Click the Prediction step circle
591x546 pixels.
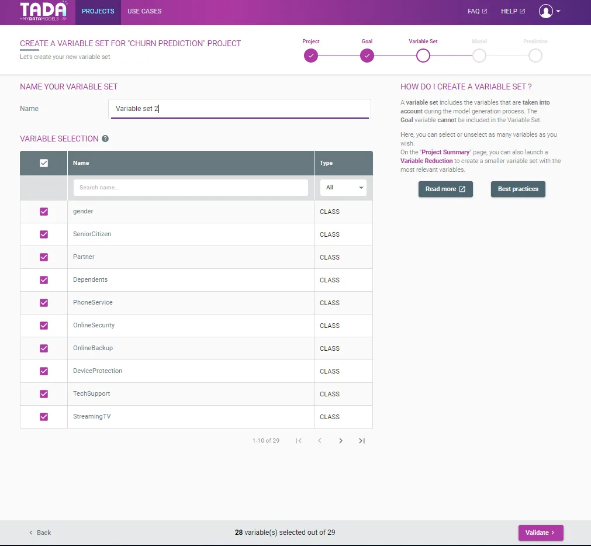535,56
